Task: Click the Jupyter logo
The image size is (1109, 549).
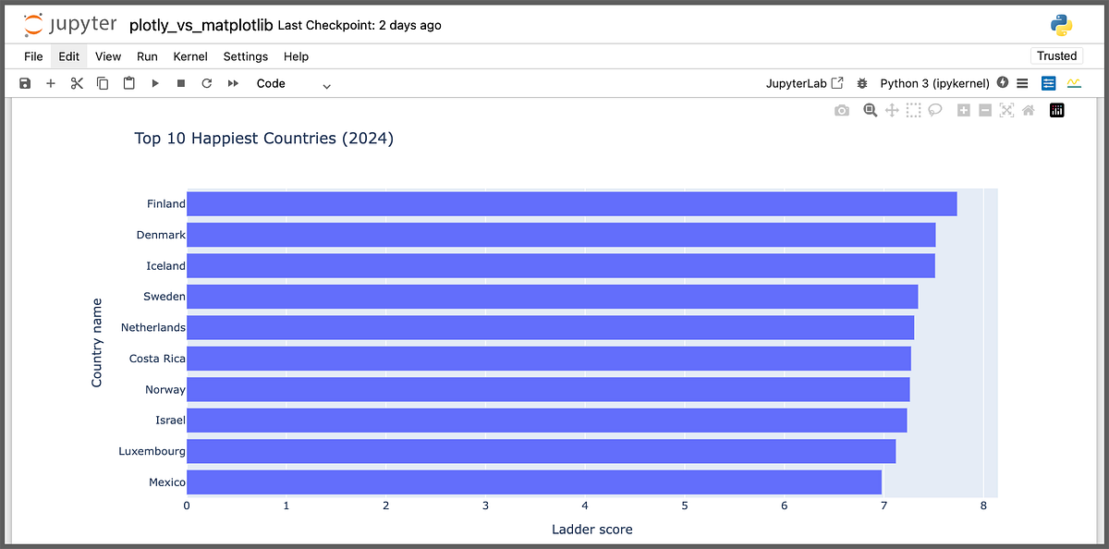Action: pos(70,25)
